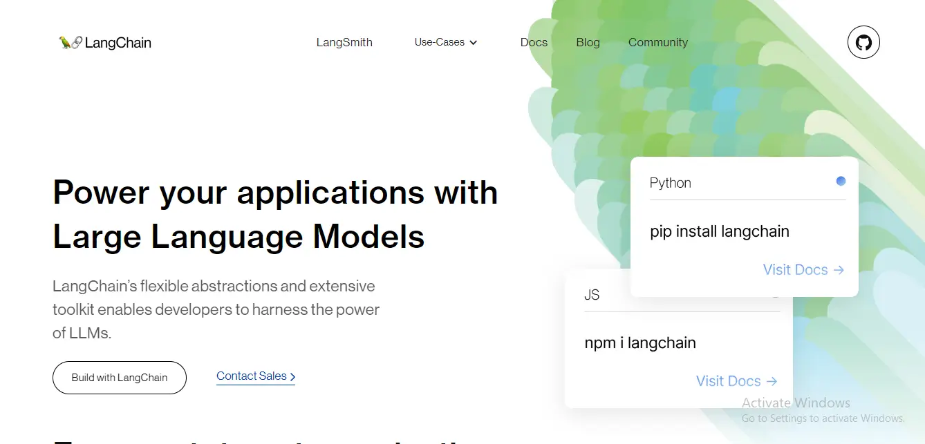925x444 pixels.
Task: Click the "Python" card title
Action: pos(671,183)
